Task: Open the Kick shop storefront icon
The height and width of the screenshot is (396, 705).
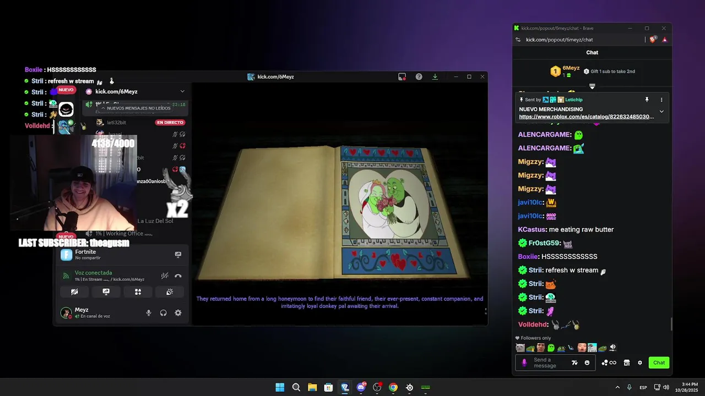Action: click(x=626, y=363)
